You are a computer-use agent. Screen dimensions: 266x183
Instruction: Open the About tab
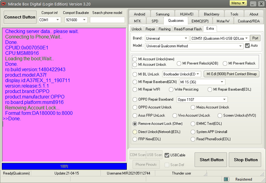[254, 14]
